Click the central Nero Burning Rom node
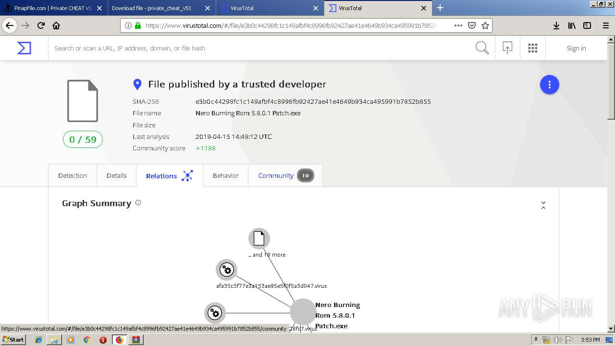 (x=303, y=312)
